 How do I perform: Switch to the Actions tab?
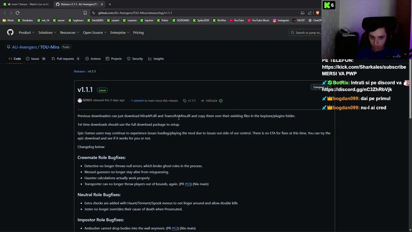click(93, 59)
